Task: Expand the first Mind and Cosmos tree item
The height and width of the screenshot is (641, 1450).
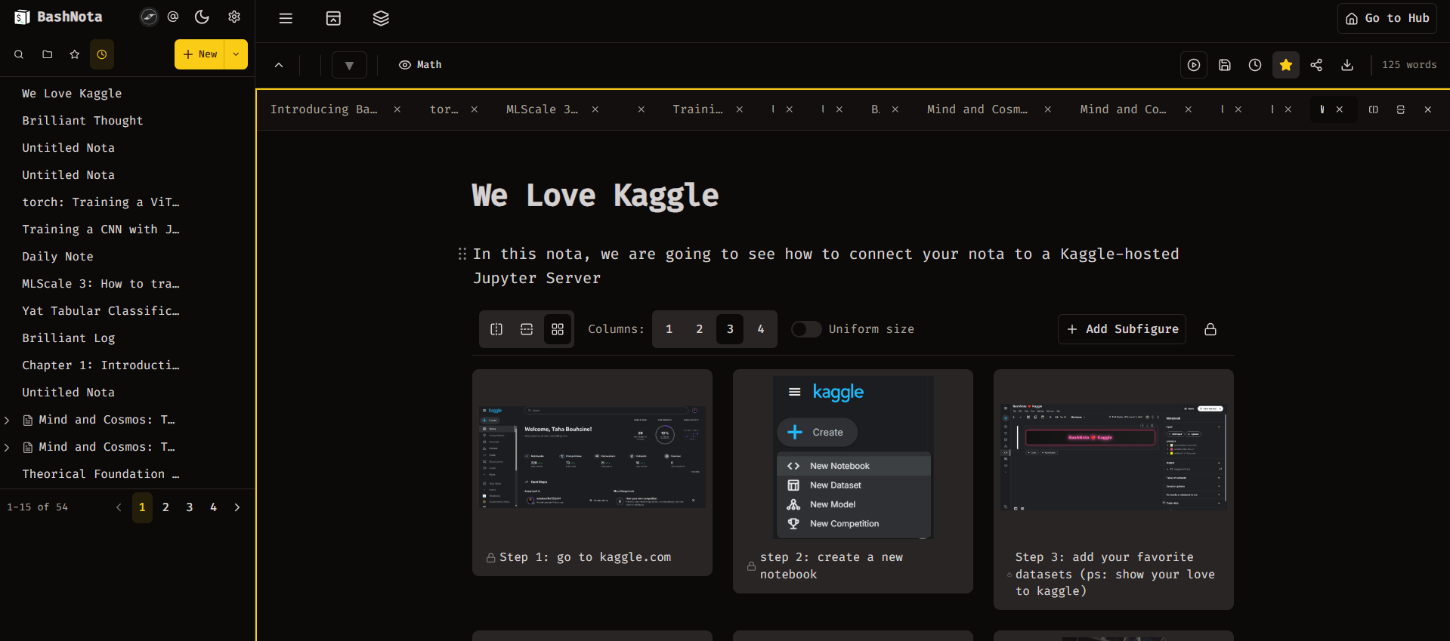Action: coord(7,420)
